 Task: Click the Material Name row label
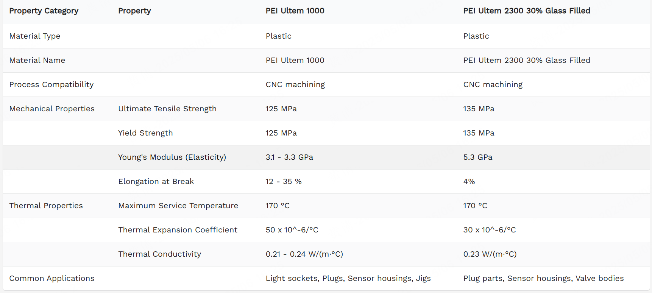[37, 61]
